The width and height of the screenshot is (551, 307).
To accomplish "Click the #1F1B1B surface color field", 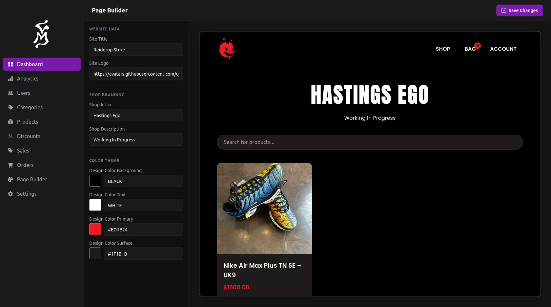I will click(143, 254).
